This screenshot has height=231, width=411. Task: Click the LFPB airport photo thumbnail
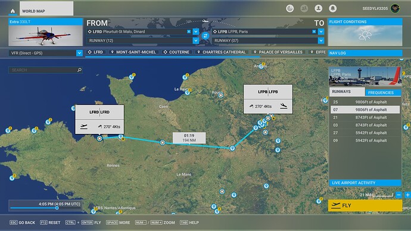point(365,76)
